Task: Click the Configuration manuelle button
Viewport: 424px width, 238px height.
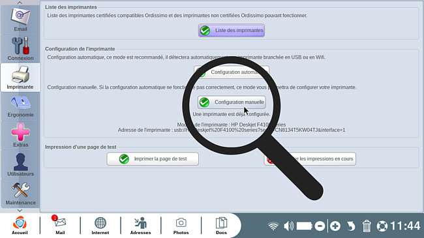Action: point(232,102)
